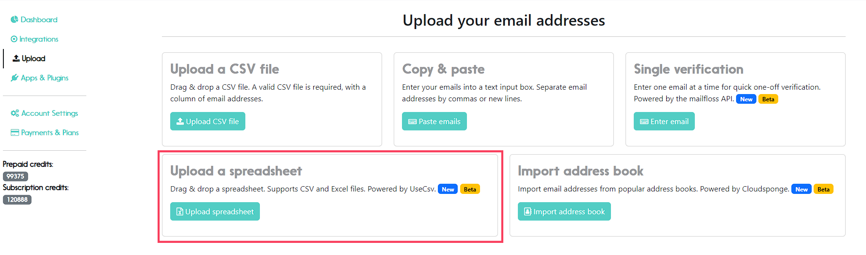
Task: Open the Integrations menu item
Action: tap(34, 39)
